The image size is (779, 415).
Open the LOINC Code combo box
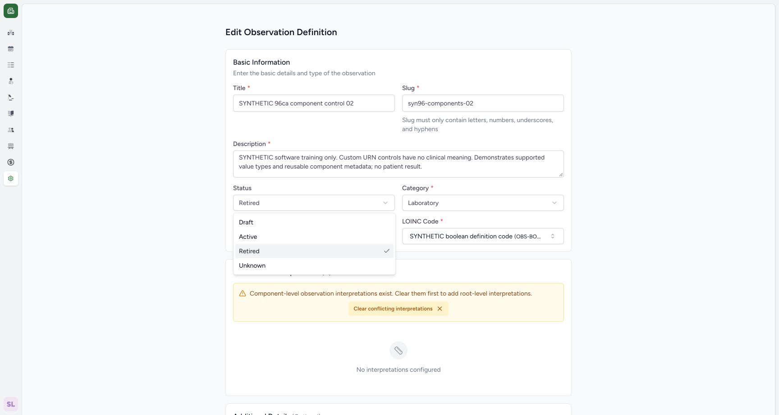pos(483,236)
